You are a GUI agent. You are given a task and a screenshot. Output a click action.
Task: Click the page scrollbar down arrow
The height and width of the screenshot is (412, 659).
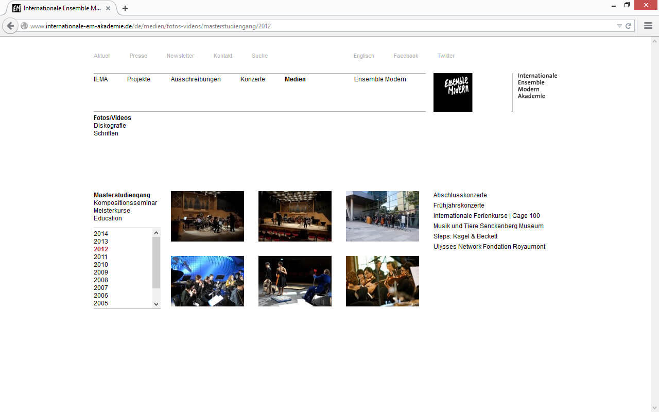pyautogui.click(x=655, y=408)
